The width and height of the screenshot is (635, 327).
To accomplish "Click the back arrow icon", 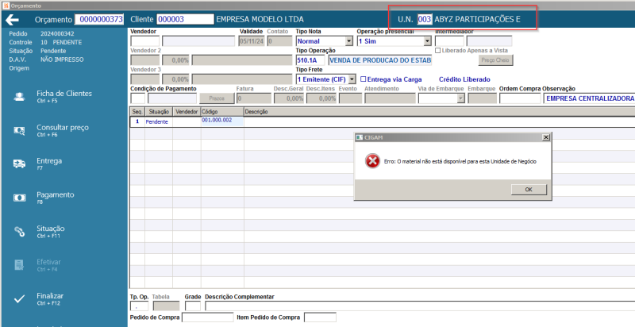I will [12, 19].
